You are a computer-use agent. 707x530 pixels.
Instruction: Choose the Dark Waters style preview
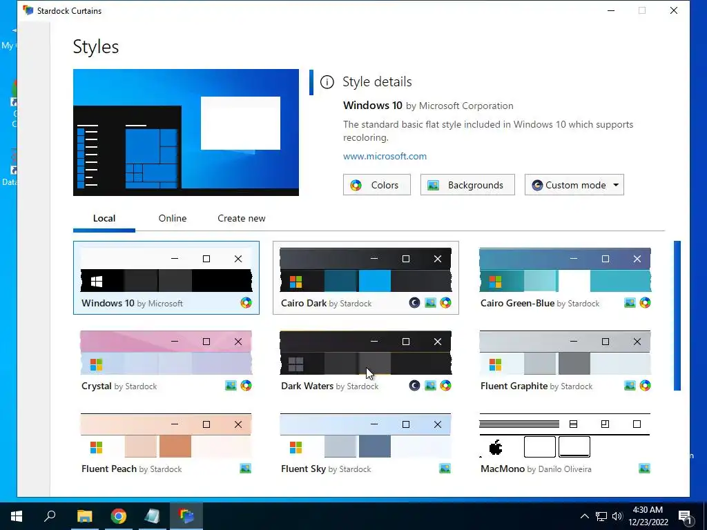tap(366, 353)
